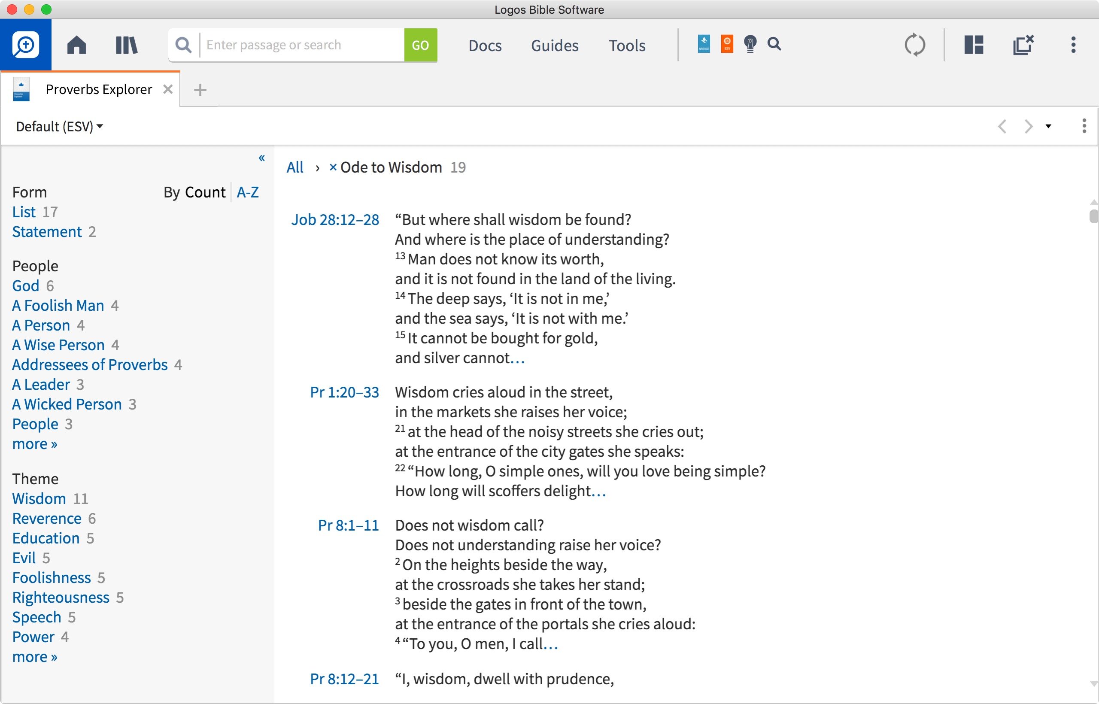Open Pr 8:12–21 reference
The image size is (1099, 704).
[344, 679]
